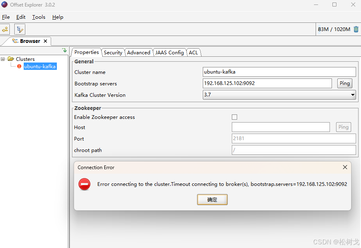Image resolution: width=361 pixels, height=248 pixels.
Task: Open the Tools menu
Action: pos(39,17)
